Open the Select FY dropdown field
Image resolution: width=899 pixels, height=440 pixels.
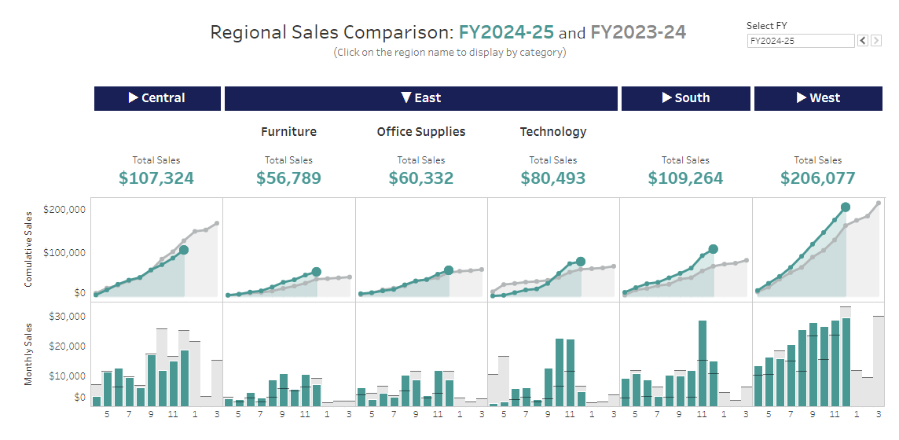click(800, 41)
